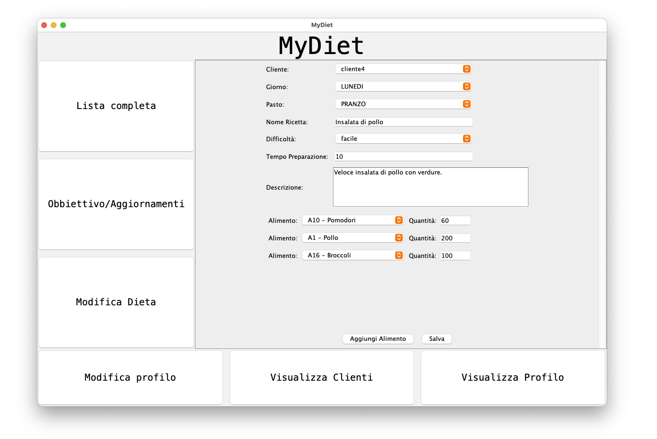Edit the Broccoli quantity field showing 100
This screenshot has height=439, width=657.
(x=455, y=256)
